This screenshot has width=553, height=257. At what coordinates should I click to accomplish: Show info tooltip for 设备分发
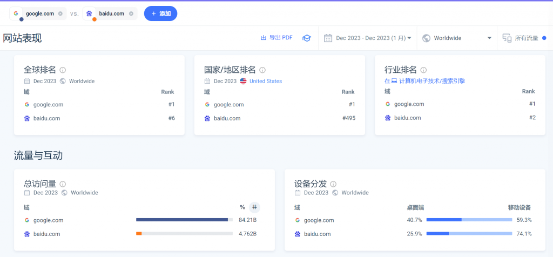pyautogui.click(x=333, y=184)
